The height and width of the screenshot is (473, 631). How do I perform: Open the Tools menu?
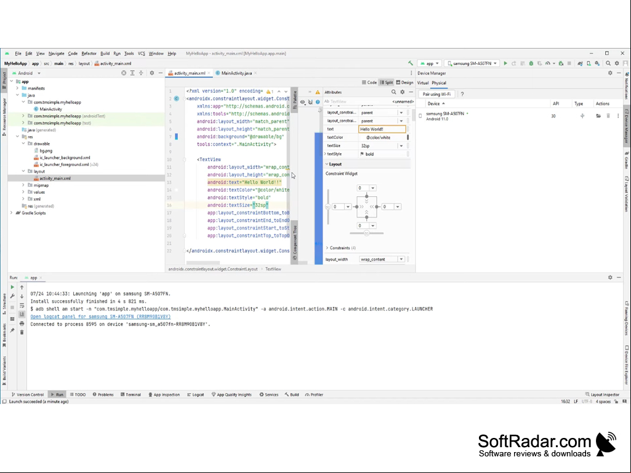coord(129,54)
